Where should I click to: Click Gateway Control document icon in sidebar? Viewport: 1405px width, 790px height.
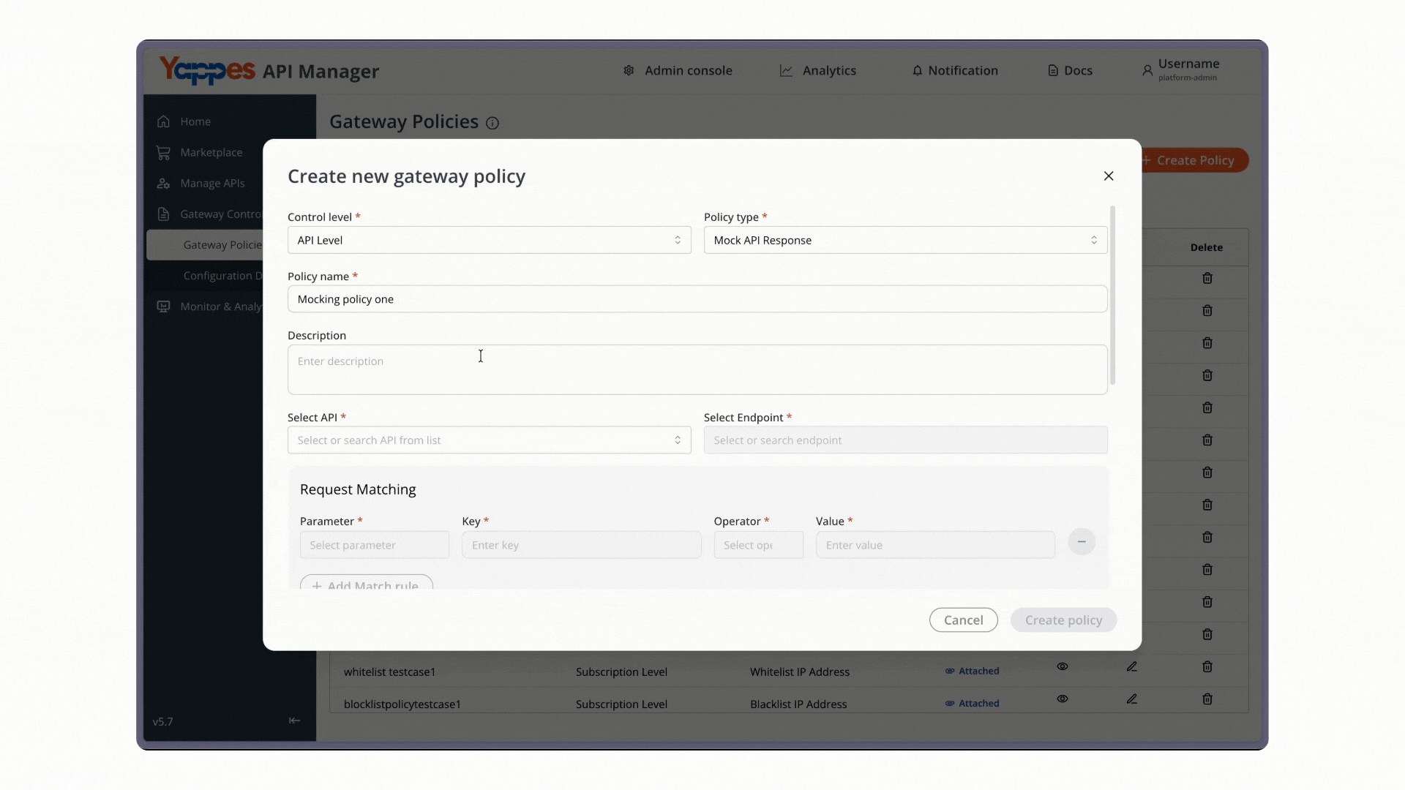pos(163,214)
